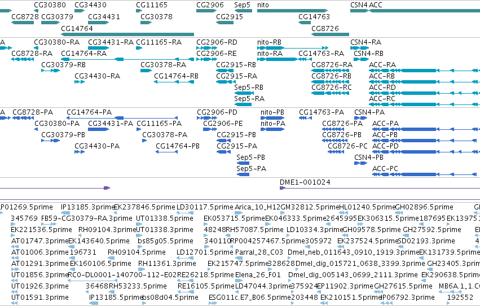Click the CG8726 gene label
Image resolution: width=480 pixels, height=306 pixels.
click(325, 28)
